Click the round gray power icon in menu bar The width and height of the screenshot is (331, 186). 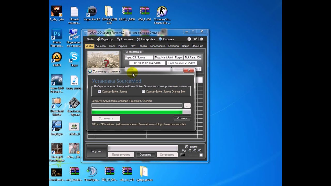point(201,39)
